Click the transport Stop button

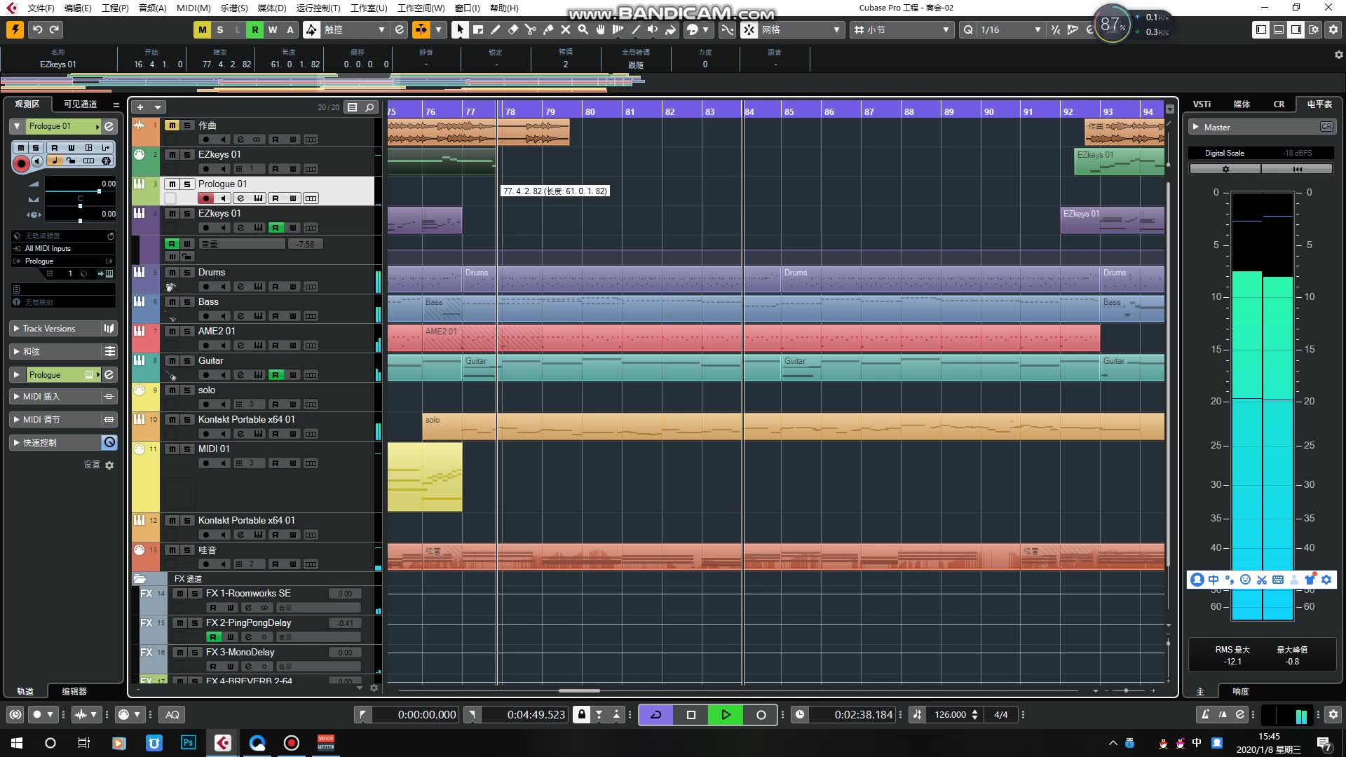pos(691,715)
